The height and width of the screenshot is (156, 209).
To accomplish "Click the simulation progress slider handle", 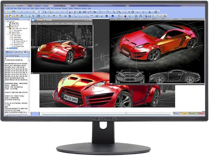I will [x=126, y=113].
